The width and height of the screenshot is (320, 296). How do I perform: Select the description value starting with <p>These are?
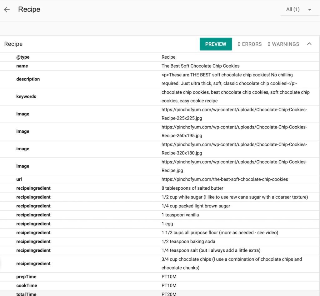229,79
